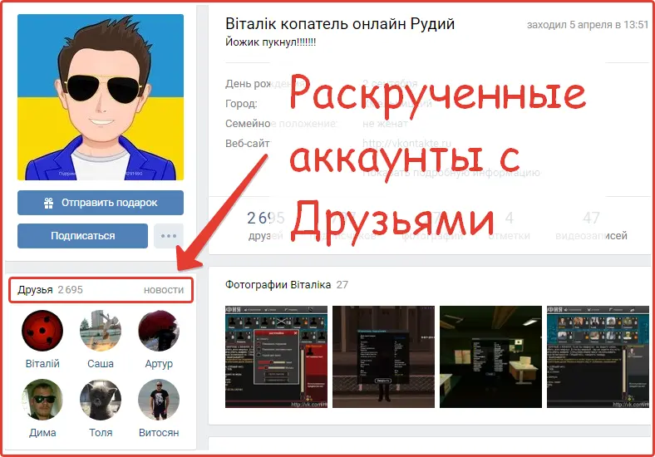This screenshot has height=457, width=655.
Task: Click the 'День рождения' label
Action: (265, 84)
